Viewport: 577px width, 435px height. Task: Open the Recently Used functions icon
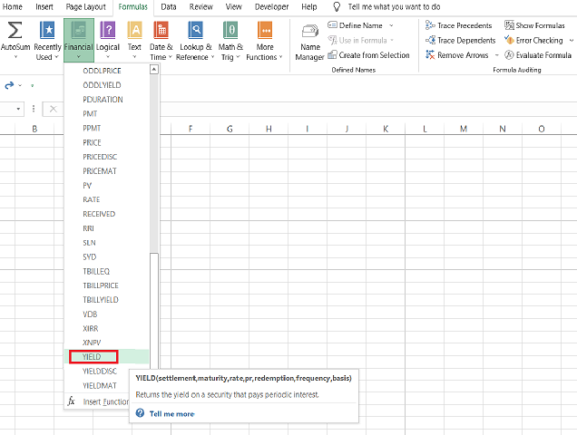(47, 30)
